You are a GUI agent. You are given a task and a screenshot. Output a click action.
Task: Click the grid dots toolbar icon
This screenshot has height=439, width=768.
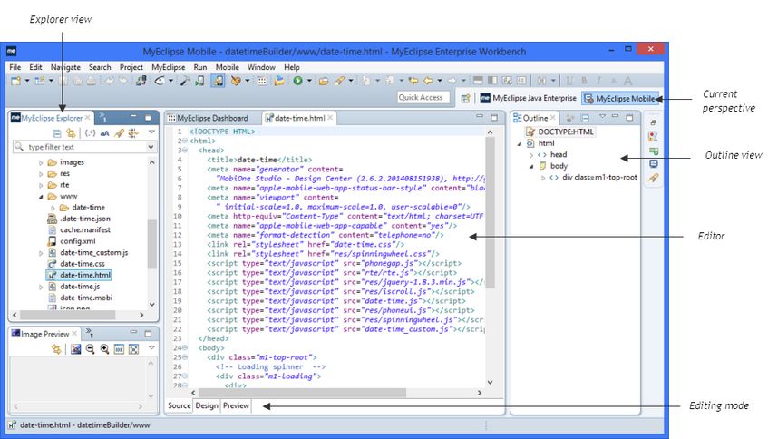click(262, 81)
